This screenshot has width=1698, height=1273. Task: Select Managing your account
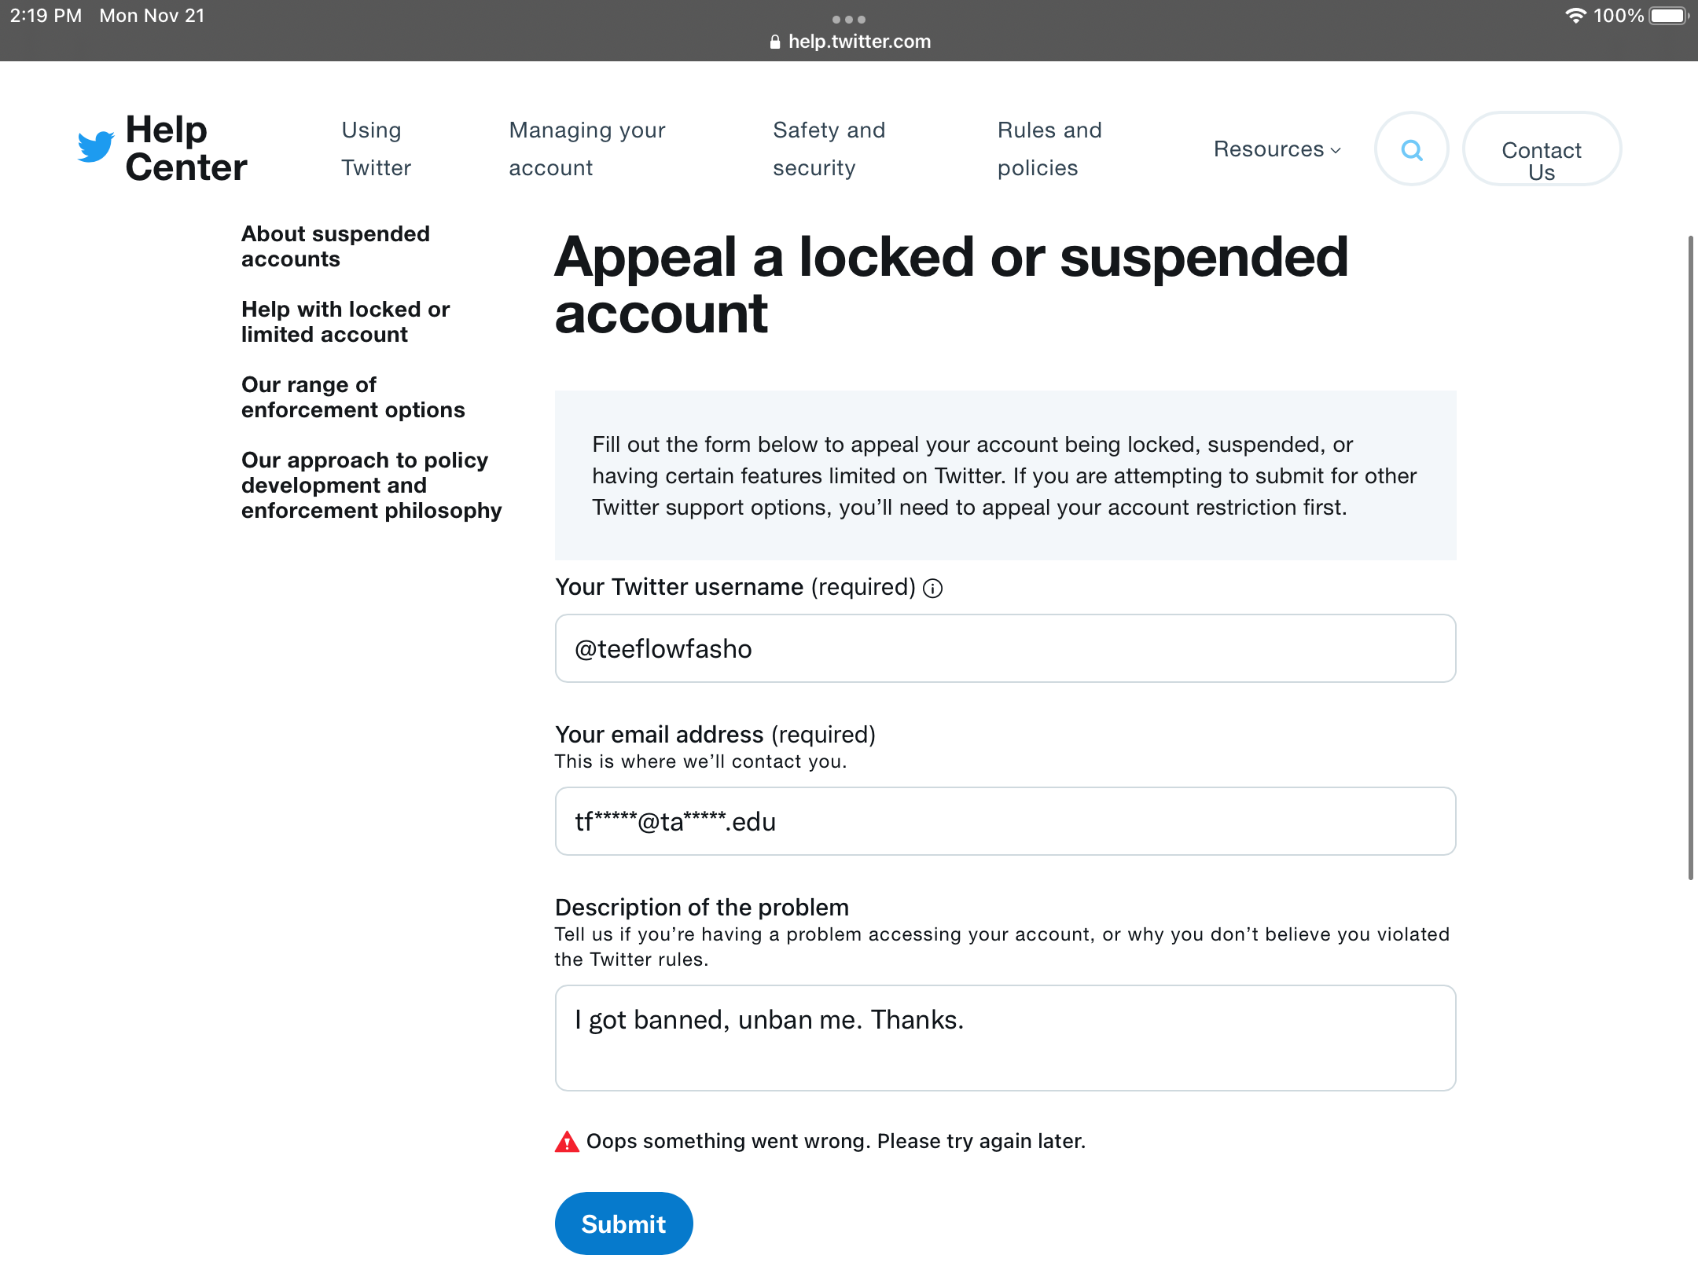point(587,149)
